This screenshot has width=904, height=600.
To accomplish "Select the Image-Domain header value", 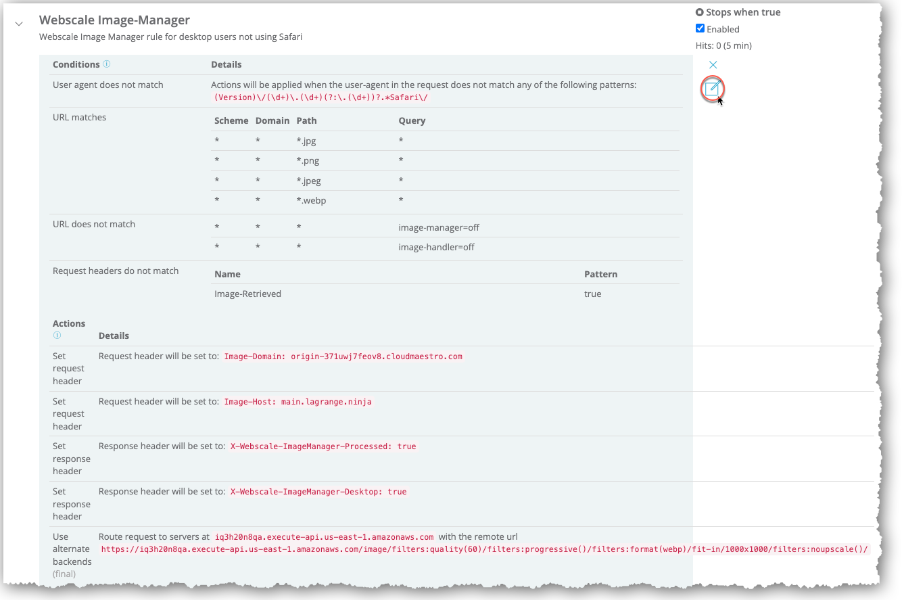I will (x=343, y=356).
